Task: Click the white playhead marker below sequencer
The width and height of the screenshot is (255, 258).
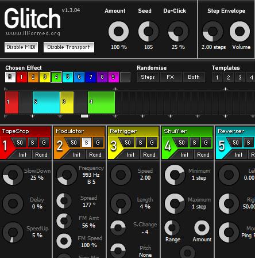Action: click(84, 116)
